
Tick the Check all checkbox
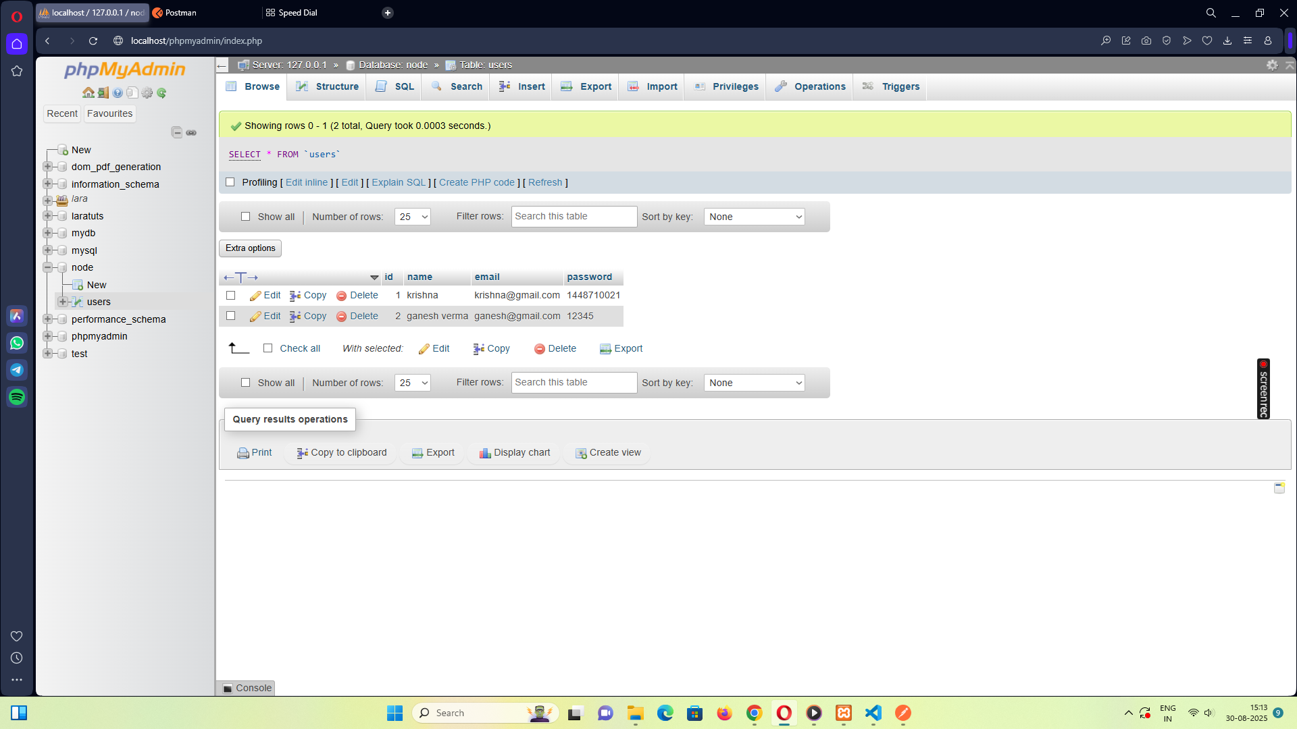tap(268, 348)
